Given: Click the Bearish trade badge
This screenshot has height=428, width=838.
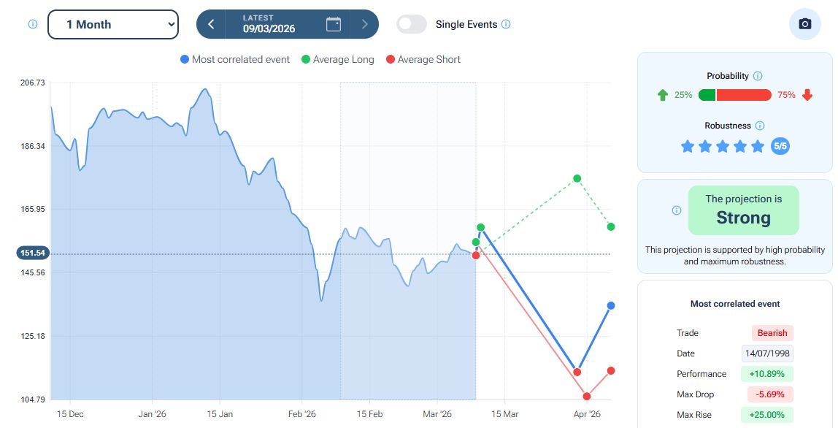Looking at the screenshot, I should click(x=772, y=333).
